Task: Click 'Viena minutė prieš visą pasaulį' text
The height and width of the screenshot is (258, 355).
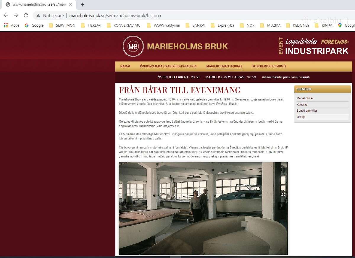Action: (286, 77)
